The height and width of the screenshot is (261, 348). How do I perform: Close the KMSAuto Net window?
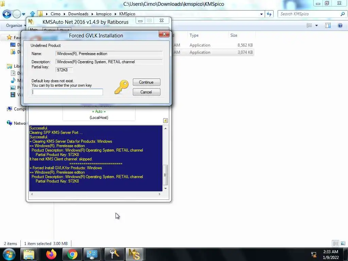161,21
